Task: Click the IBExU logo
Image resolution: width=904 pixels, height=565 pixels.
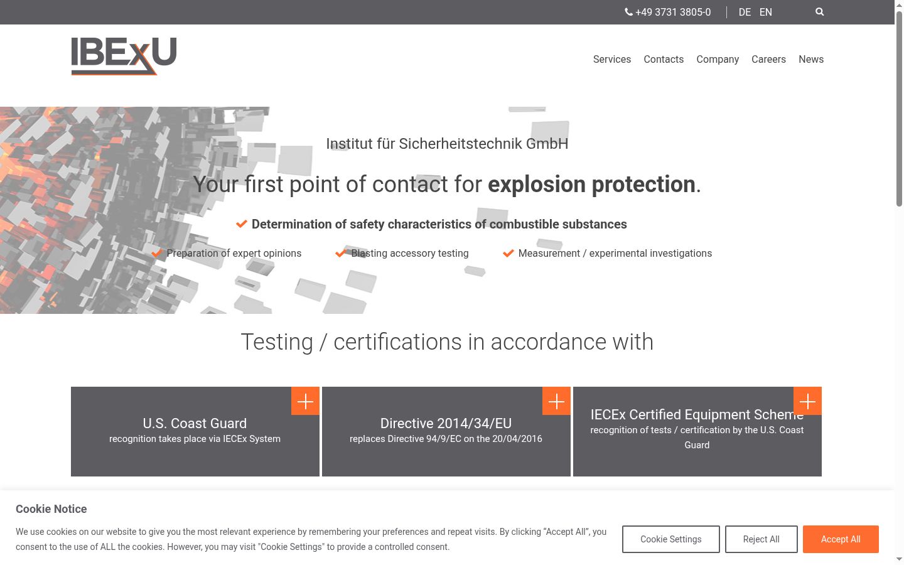Action: click(124, 56)
